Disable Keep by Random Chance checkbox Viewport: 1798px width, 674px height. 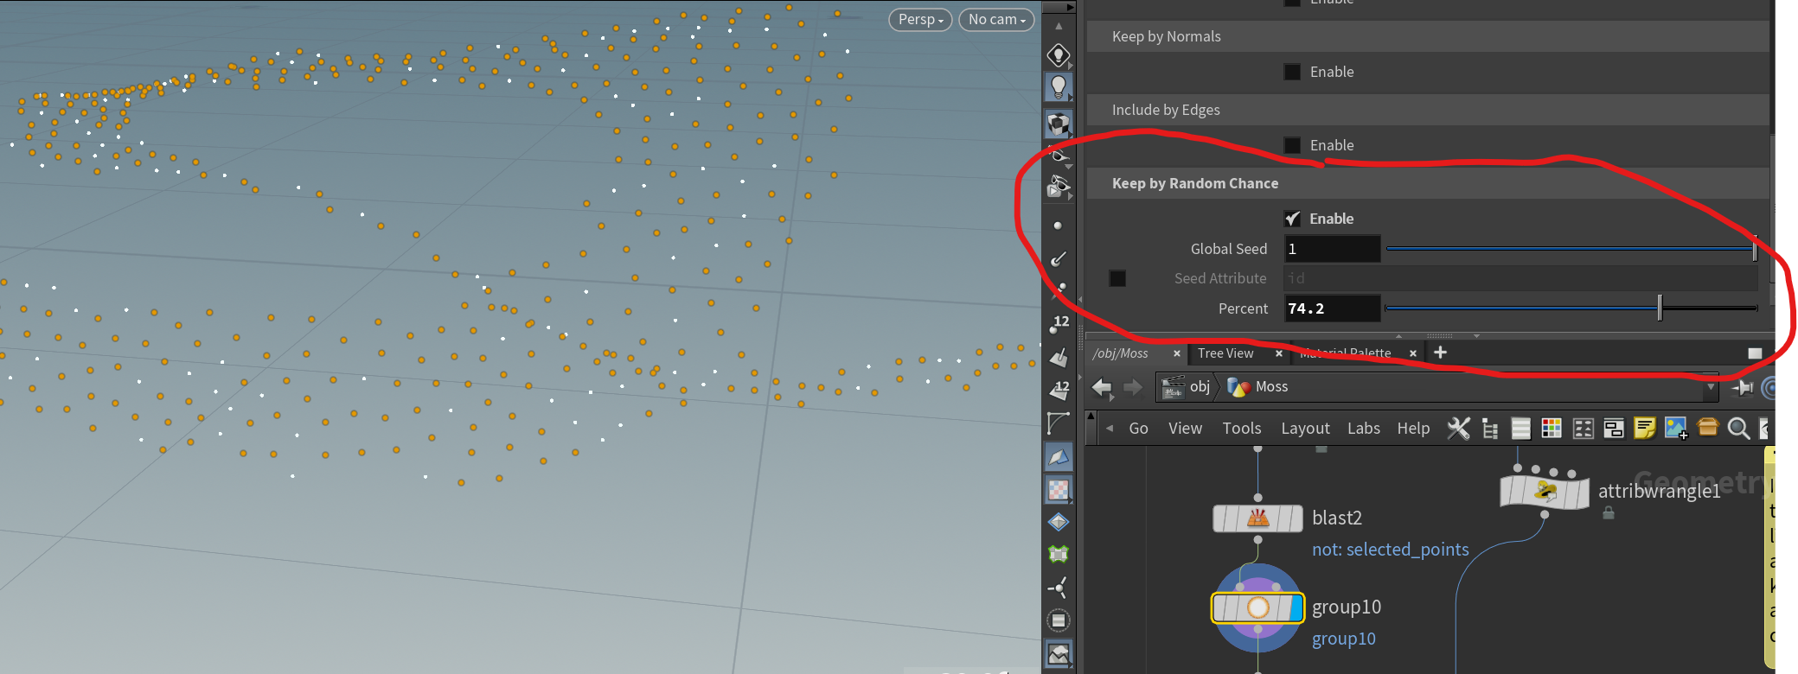point(1292,219)
